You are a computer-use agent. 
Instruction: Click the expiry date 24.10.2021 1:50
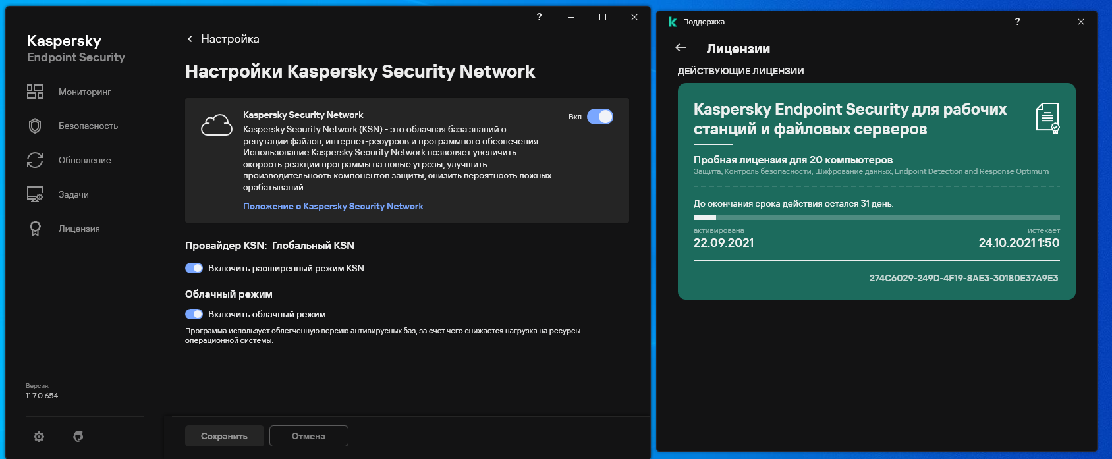(1019, 242)
